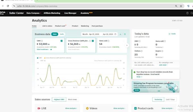
Task: Click the Visitors info icon
Action: point(142,51)
